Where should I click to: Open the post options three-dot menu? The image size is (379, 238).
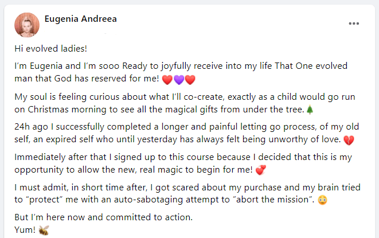354,24
